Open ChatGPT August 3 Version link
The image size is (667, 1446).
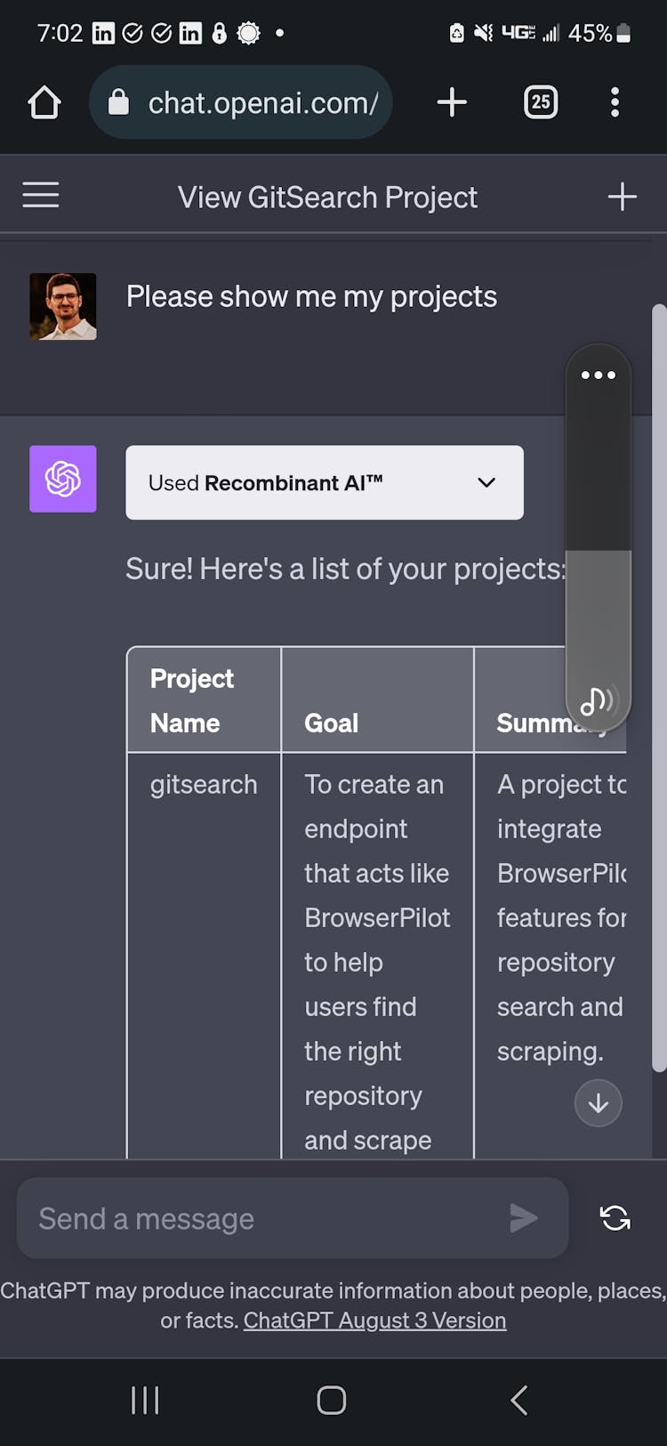pyautogui.click(x=374, y=1321)
